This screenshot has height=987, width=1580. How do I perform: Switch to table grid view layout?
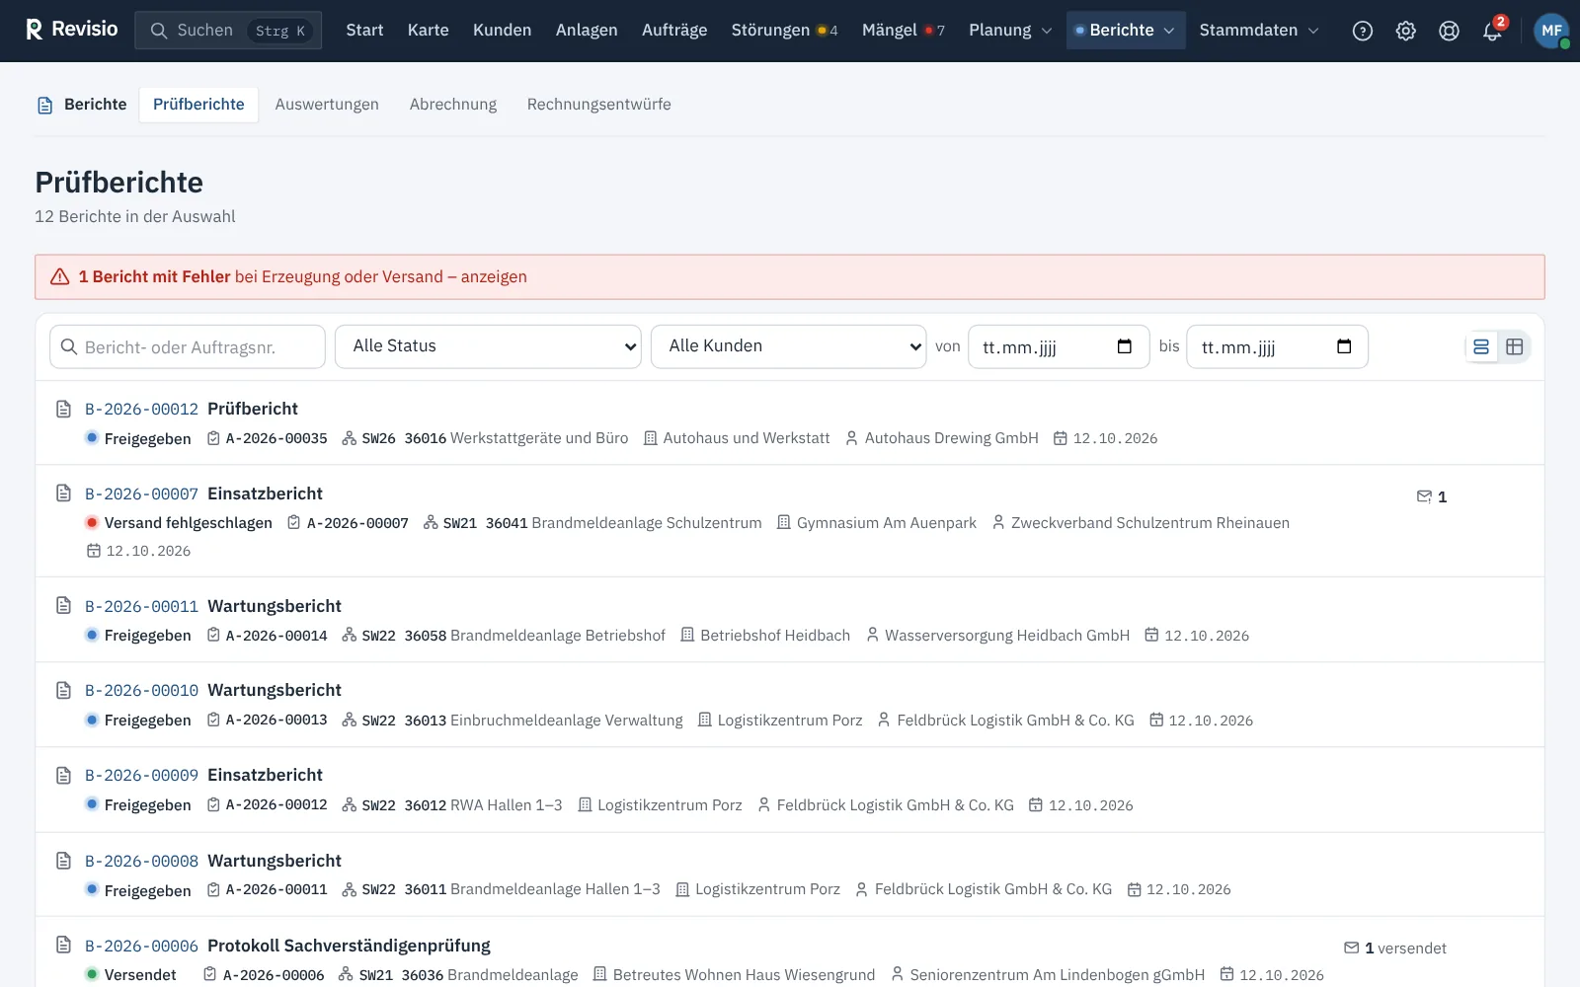click(x=1515, y=346)
